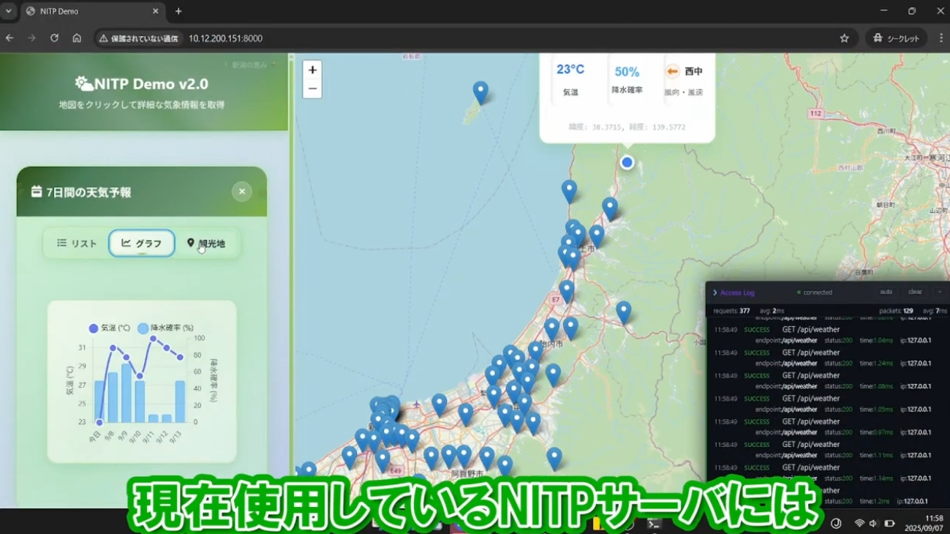The height and width of the screenshot is (534, 950).
Task: Open a new browser tab
Action: click(x=178, y=11)
